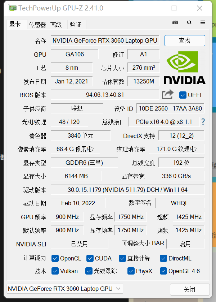The height and width of the screenshot is (302, 216).
Task: Switch to the 验证 tab
Action: coord(76,25)
